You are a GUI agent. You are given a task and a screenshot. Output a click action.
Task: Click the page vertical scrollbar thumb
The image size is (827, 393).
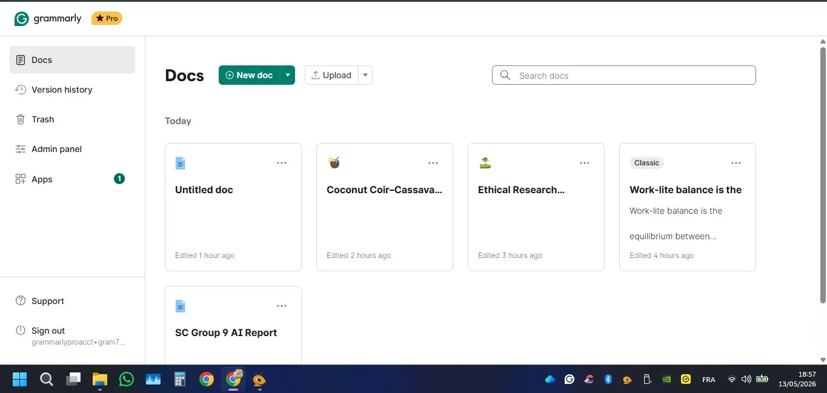(x=823, y=174)
